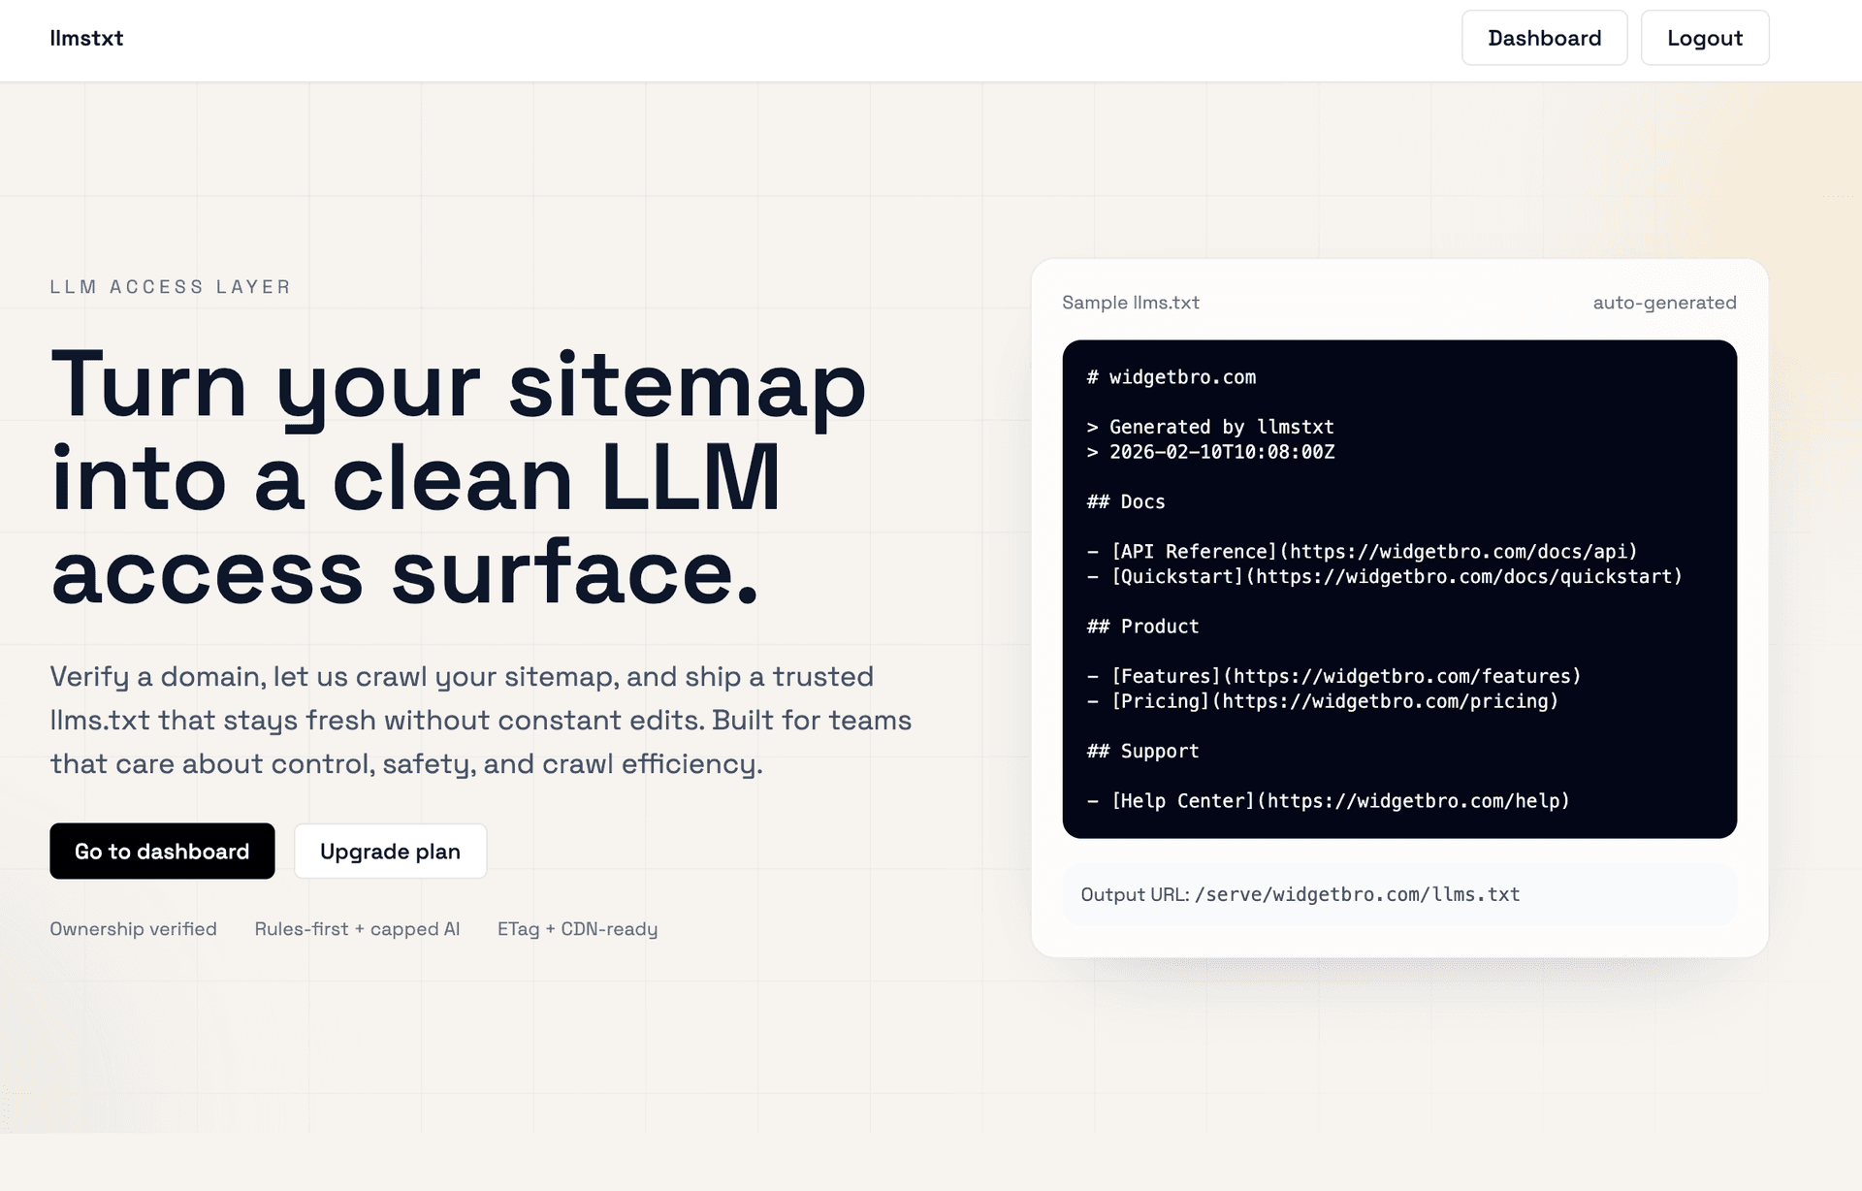The width and height of the screenshot is (1862, 1191).
Task: Click the Logout button
Action: (1704, 38)
